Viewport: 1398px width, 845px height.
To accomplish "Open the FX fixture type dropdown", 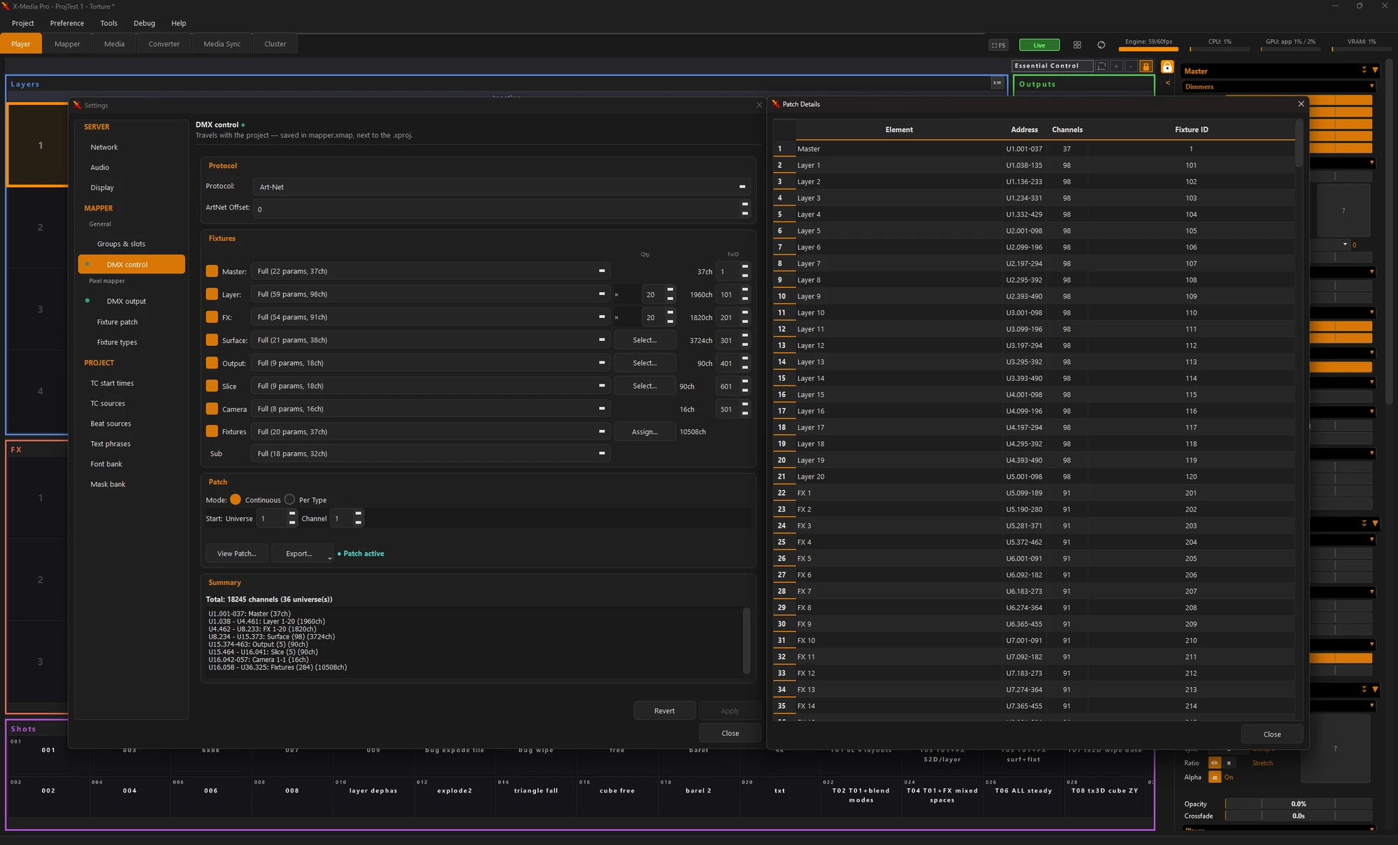I will pos(431,317).
